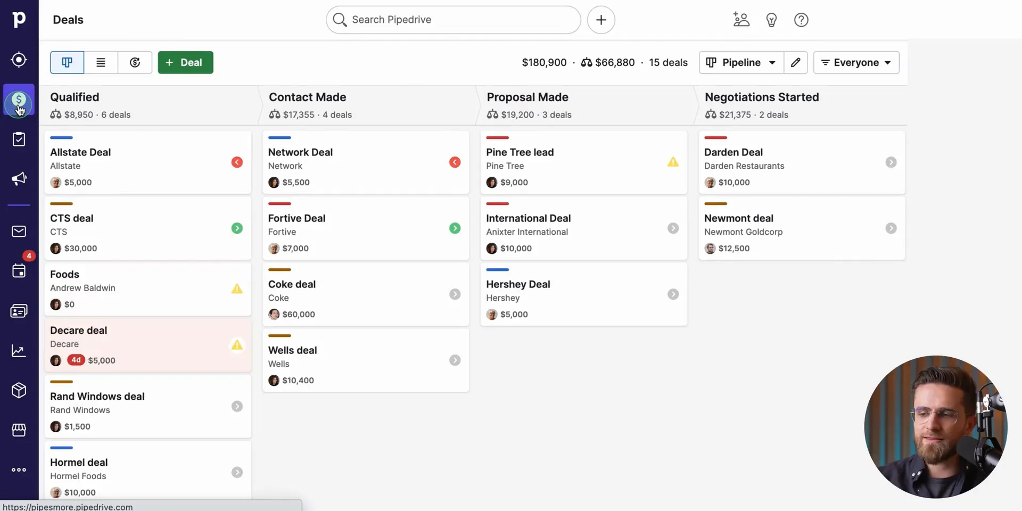Screen dimensions: 1022x511
Task: Click warning triangle on Foods deal
Action: 237,289
